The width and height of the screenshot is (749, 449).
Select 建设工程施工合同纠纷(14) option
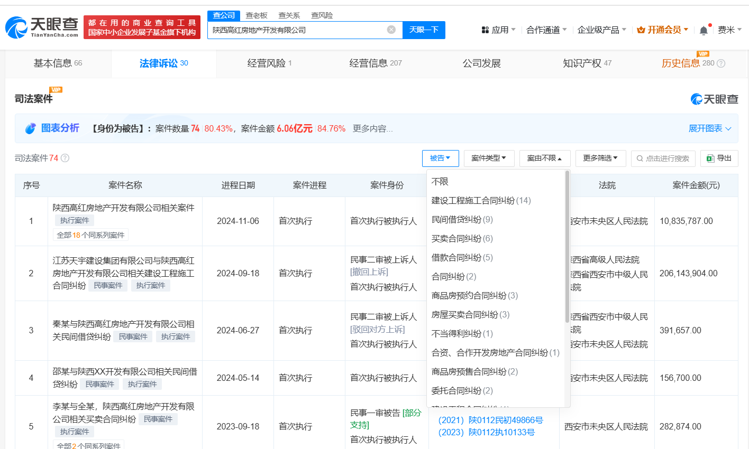[481, 200]
